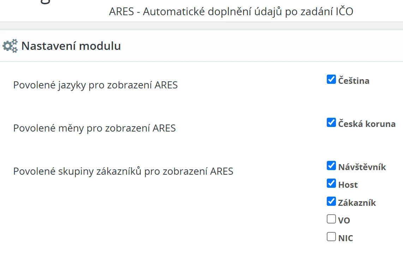Click the gears icon beside Nastavení modulu
The height and width of the screenshot is (279, 403).
pos(10,46)
